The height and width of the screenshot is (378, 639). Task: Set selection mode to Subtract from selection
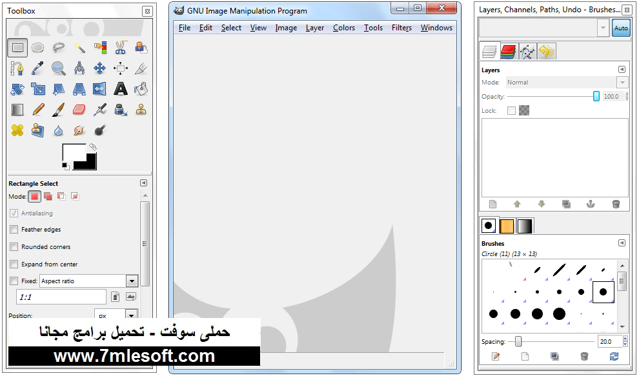(61, 197)
